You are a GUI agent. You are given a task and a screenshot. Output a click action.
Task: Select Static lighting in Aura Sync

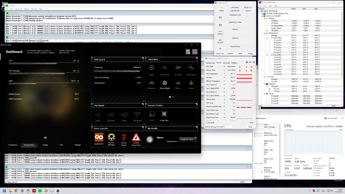pos(151,69)
